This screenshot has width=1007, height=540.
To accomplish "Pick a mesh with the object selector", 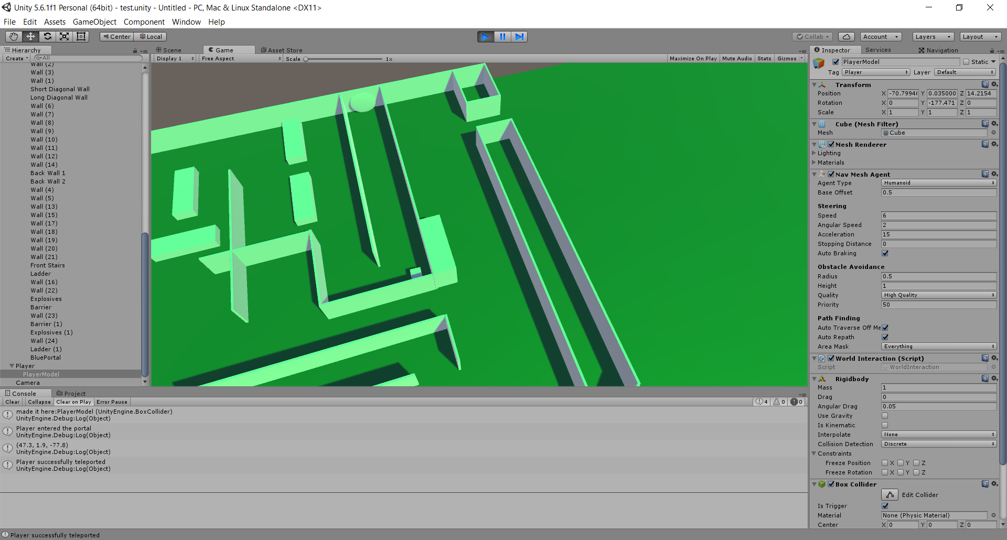I will 993,133.
